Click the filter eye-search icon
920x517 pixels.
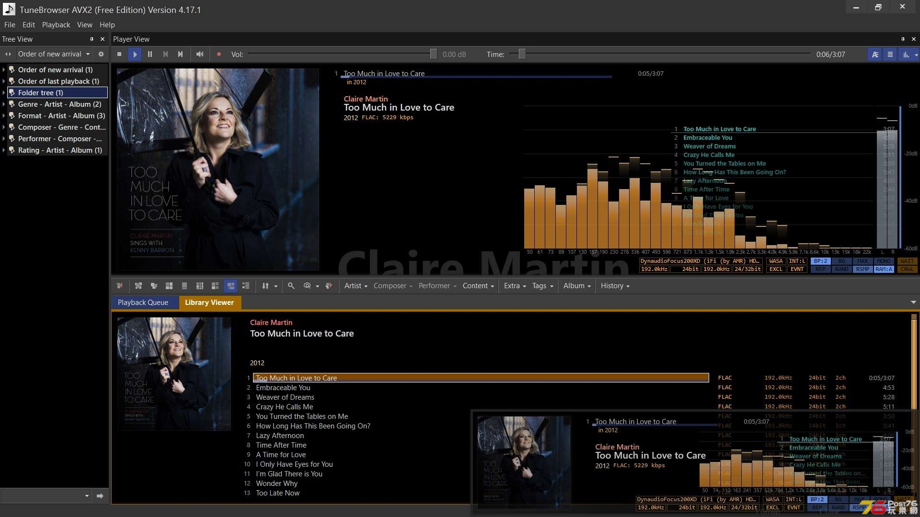(x=307, y=286)
